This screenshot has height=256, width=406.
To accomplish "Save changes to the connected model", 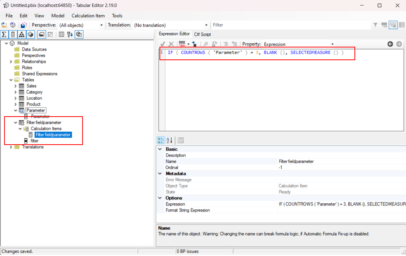I will click(x=24, y=25).
